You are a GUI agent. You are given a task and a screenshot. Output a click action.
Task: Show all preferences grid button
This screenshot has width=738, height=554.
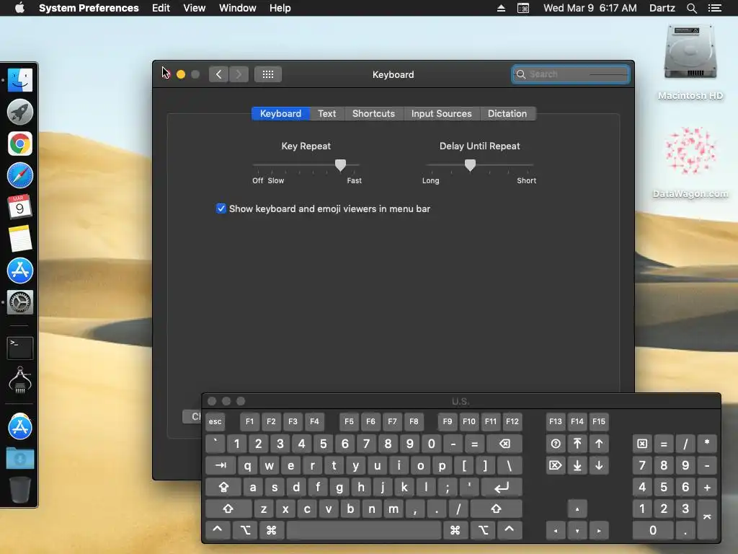click(x=268, y=74)
